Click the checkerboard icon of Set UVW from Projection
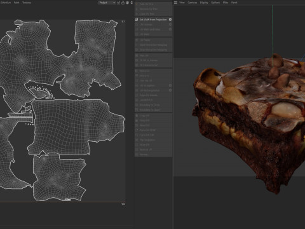 point(137,20)
